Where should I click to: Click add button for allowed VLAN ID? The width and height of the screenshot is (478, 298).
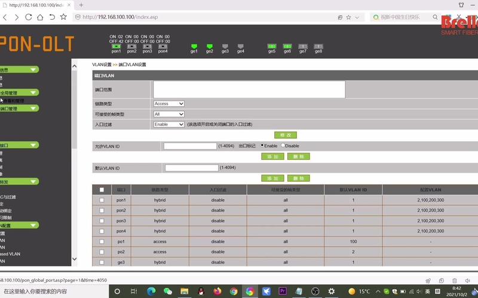tap(273, 156)
